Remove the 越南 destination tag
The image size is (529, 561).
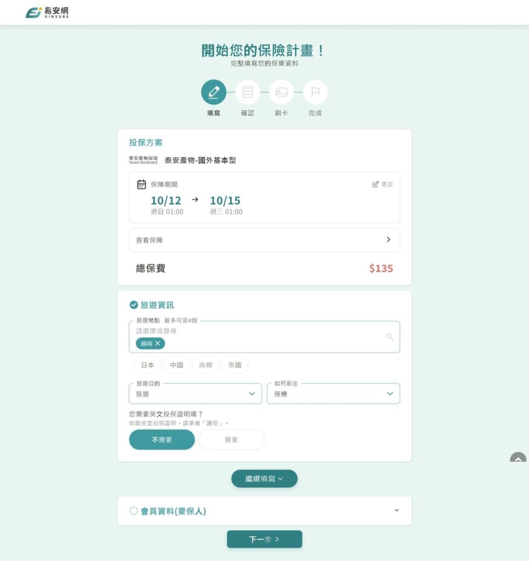[157, 343]
